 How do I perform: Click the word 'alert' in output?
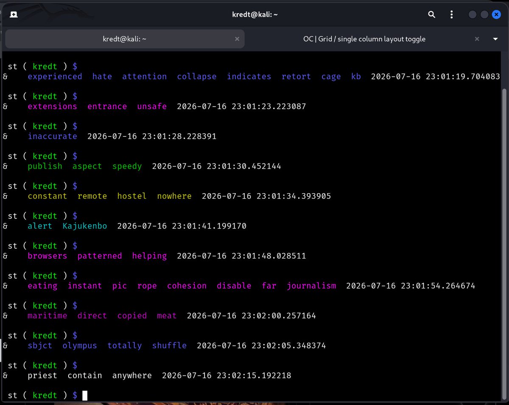(x=40, y=226)
